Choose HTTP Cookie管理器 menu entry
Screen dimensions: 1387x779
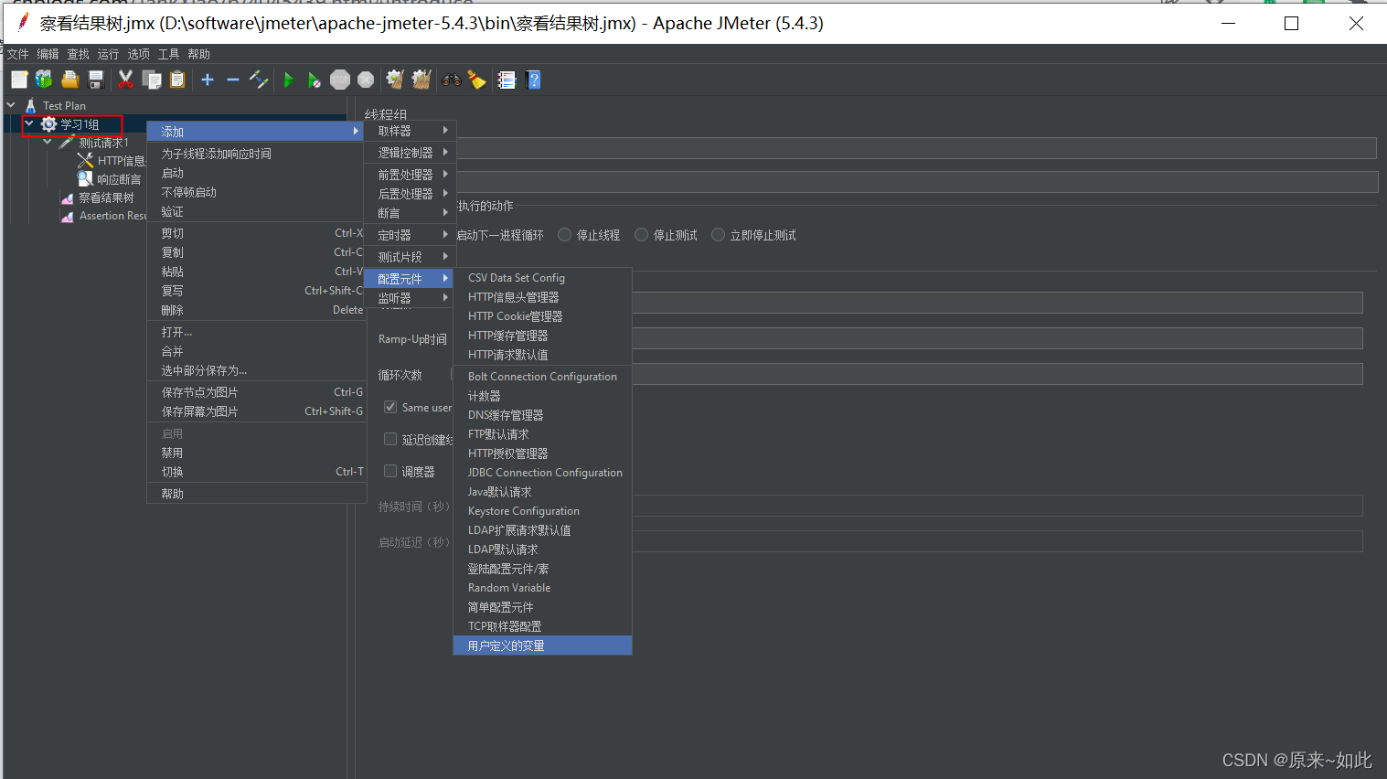tap(542, 316)
